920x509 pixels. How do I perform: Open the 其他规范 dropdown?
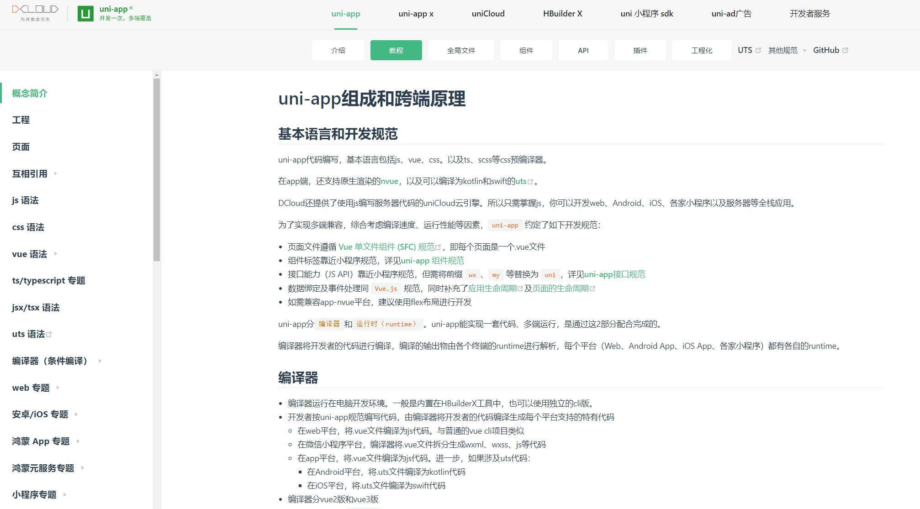pos(787,50)
